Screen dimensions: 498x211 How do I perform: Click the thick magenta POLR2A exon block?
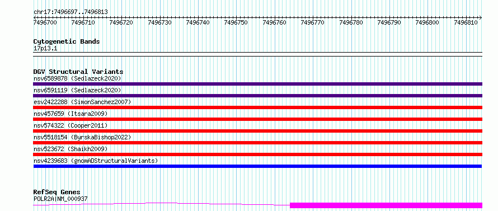click(x=386, y=205)
